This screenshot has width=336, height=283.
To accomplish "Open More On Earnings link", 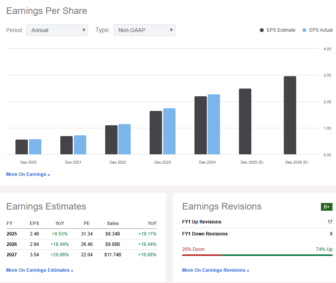I will [x=28, y=174].
